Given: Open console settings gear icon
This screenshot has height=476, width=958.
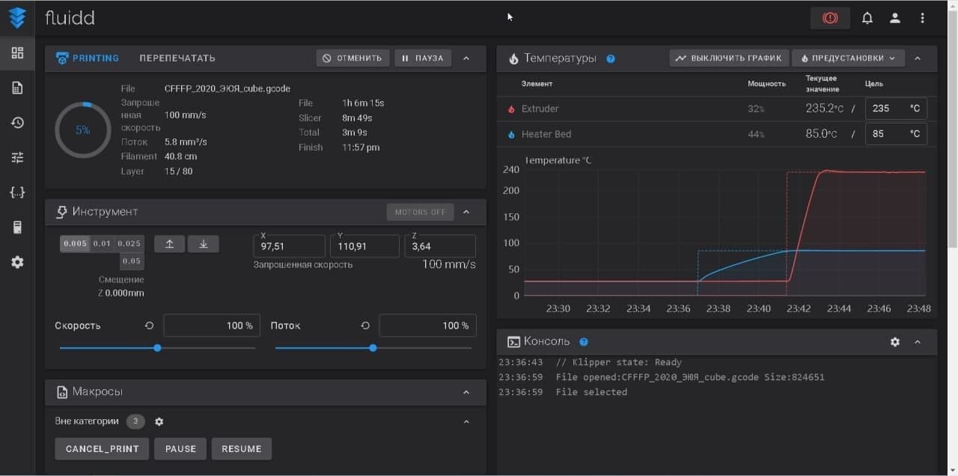Looking at the screenshot, I should (895, 342).
